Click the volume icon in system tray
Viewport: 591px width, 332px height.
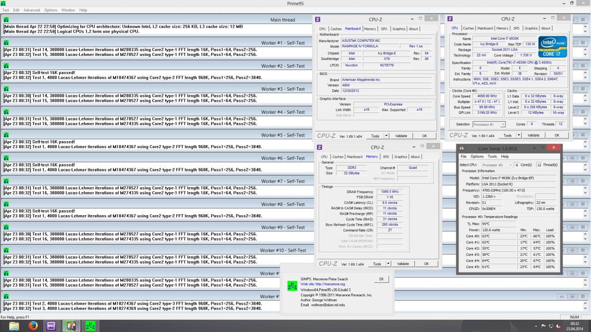[559, 326]
